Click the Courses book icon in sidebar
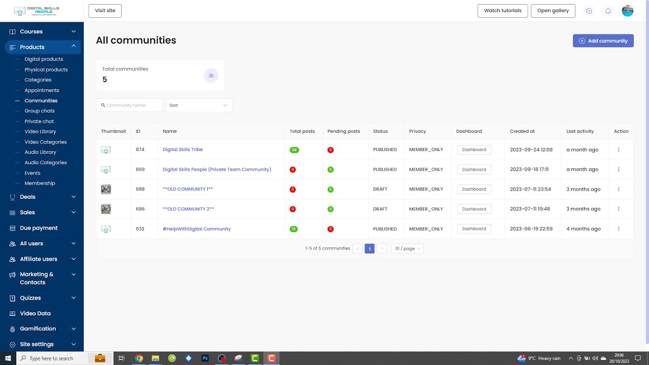This screenshot has height=365, width=649. 13,31
